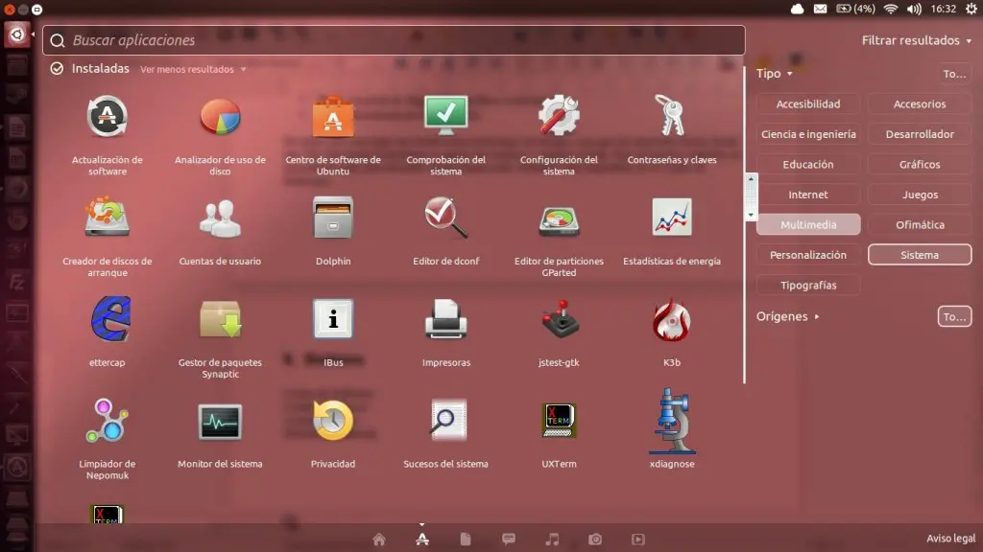Toggle the Juegos type filter

pos(920,195)
